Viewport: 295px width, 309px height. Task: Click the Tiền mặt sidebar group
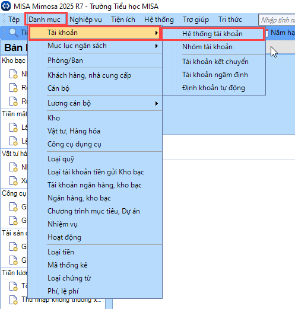pos(14,114)
